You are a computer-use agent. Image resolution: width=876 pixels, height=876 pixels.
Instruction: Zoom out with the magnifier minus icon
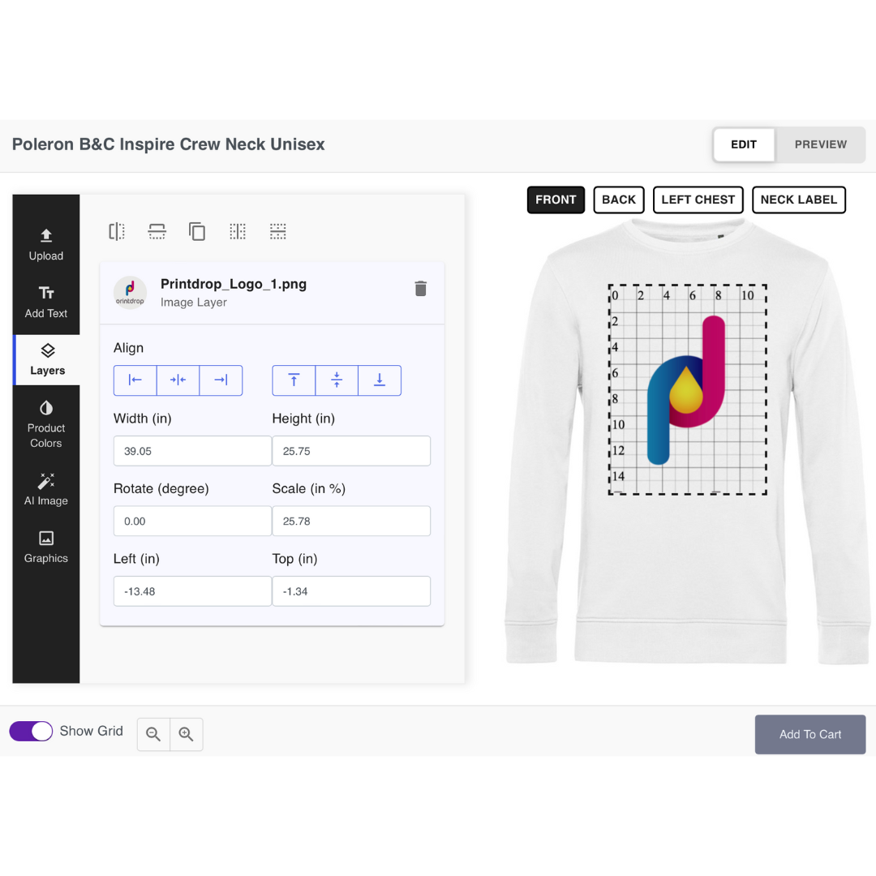click(x=153, y=734)
